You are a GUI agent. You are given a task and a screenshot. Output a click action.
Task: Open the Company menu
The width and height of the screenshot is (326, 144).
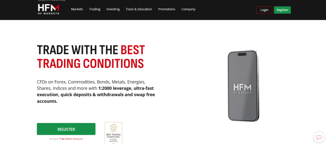point(188,9)
